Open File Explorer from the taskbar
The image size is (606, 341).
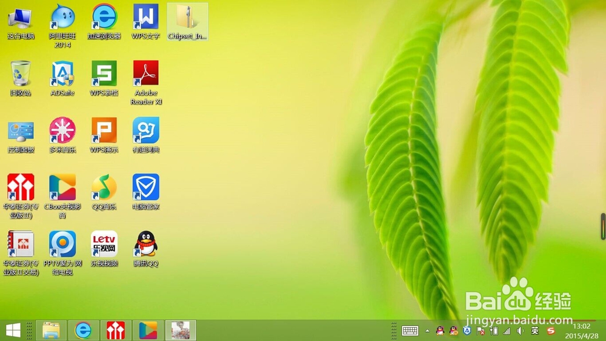51,331
